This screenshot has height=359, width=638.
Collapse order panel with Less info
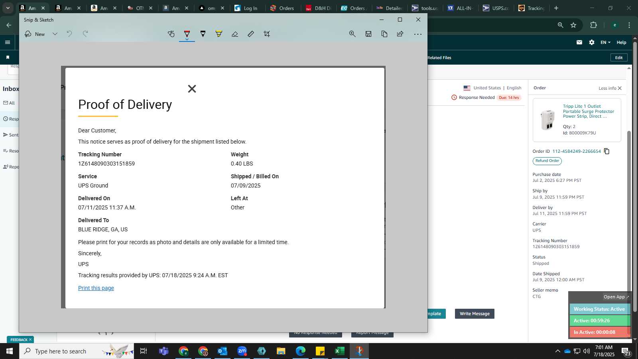point(610,88)
